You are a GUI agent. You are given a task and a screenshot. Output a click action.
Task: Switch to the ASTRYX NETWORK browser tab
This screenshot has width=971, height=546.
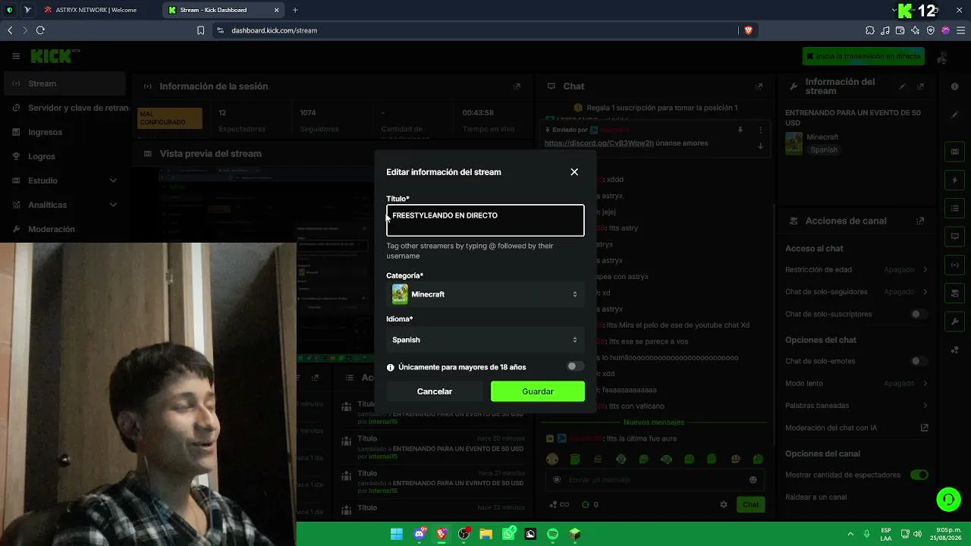(x=97, y=10)
